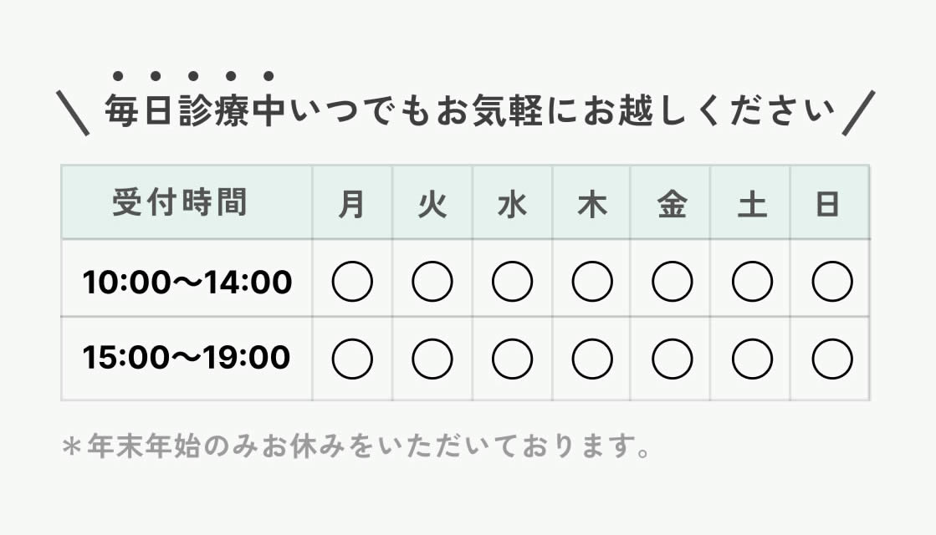Click the Monday 10:00～14:00 circle
Screen dimensions: 936x535
click(x=352, y=282)
